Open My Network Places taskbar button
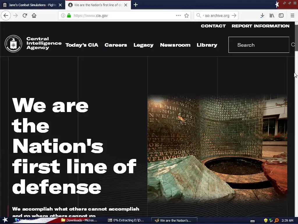 pyautogui.click(x=33, y=220)
